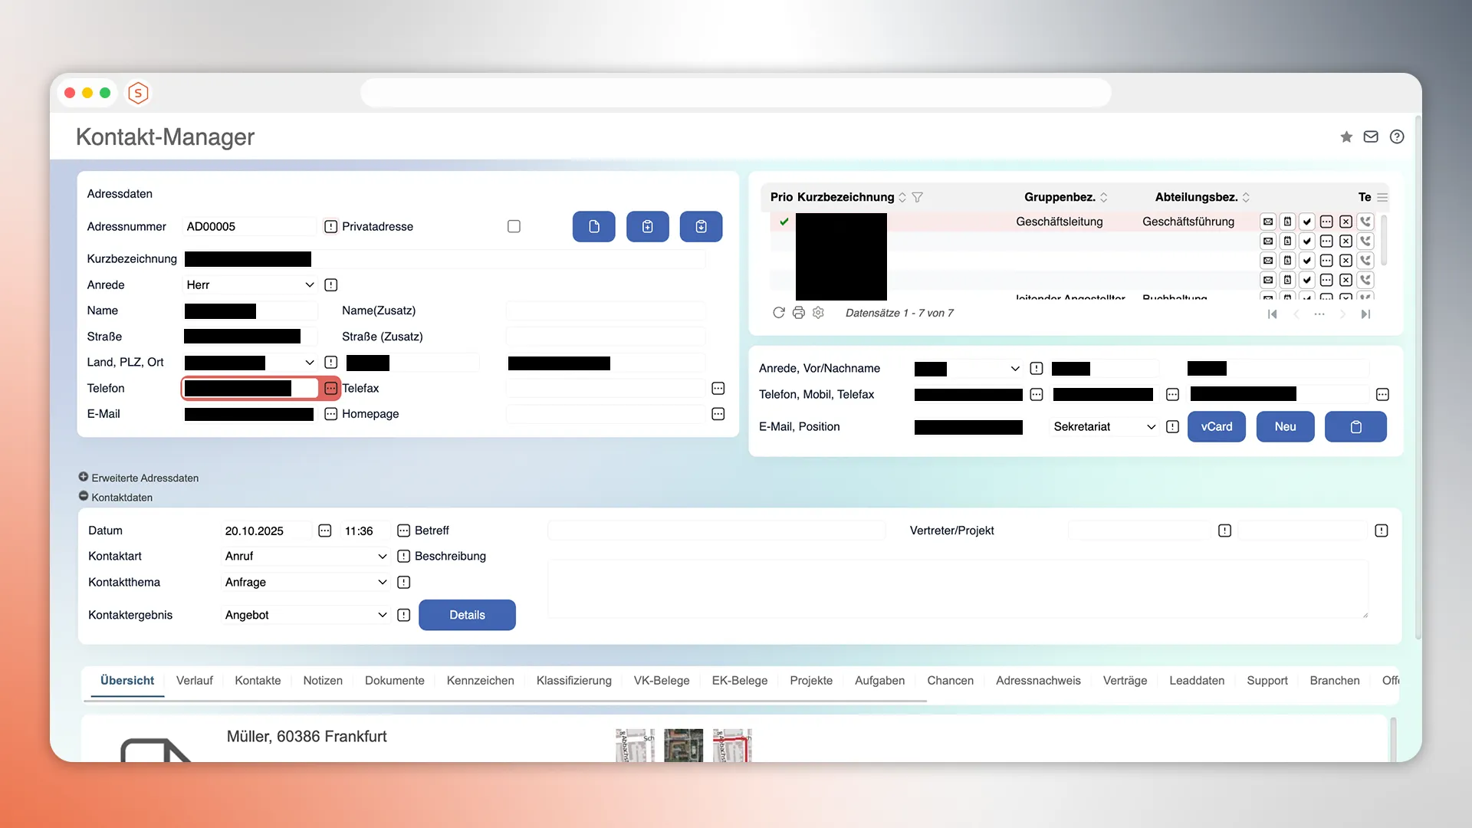
Task: Click the X delete icon in the first row
Action: tap(1346, 222)
